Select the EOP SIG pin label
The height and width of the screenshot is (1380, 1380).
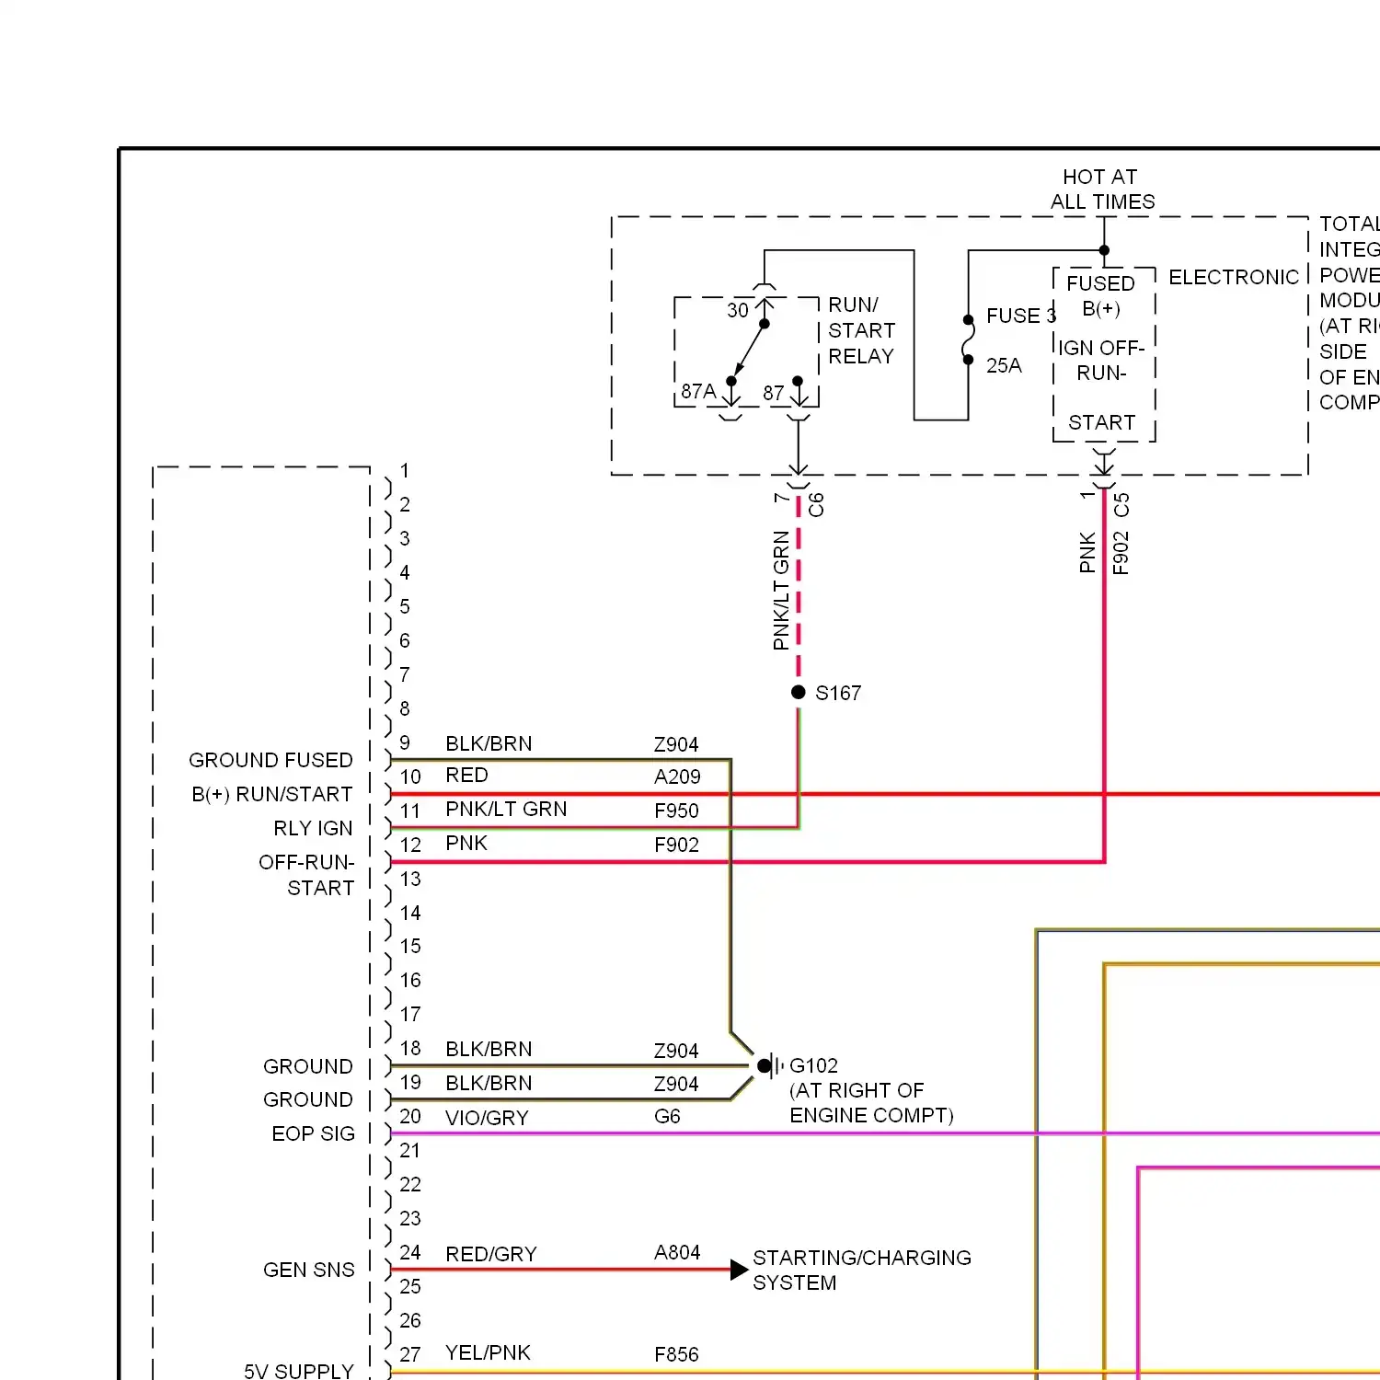coord(313,1133)
